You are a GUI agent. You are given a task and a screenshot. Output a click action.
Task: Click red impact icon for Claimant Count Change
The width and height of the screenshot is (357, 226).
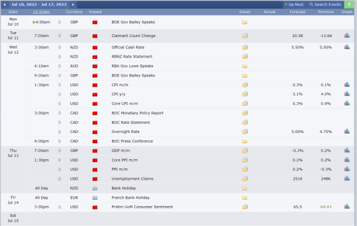pos(95,36)
